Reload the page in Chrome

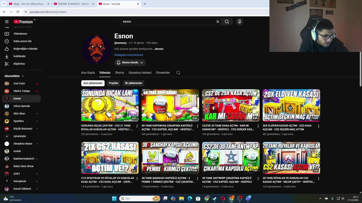pyautogui.click(x=18, y=12)
